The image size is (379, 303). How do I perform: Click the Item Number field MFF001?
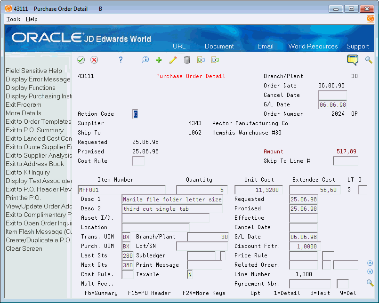[122, 190]
